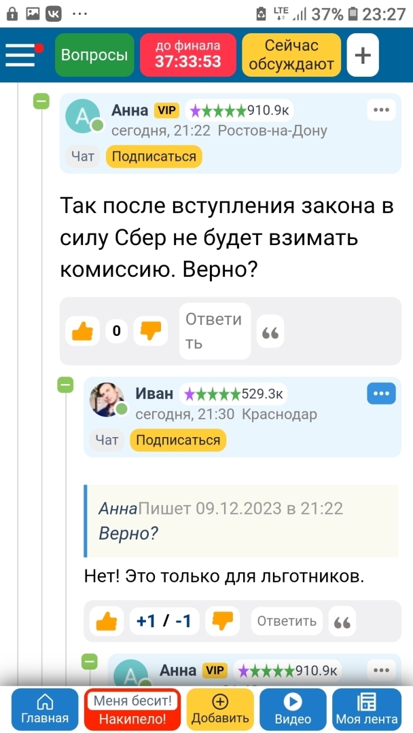413x733 pixels.
Task: Quote Anna's comment using quote icon
Action: point(270,332)
